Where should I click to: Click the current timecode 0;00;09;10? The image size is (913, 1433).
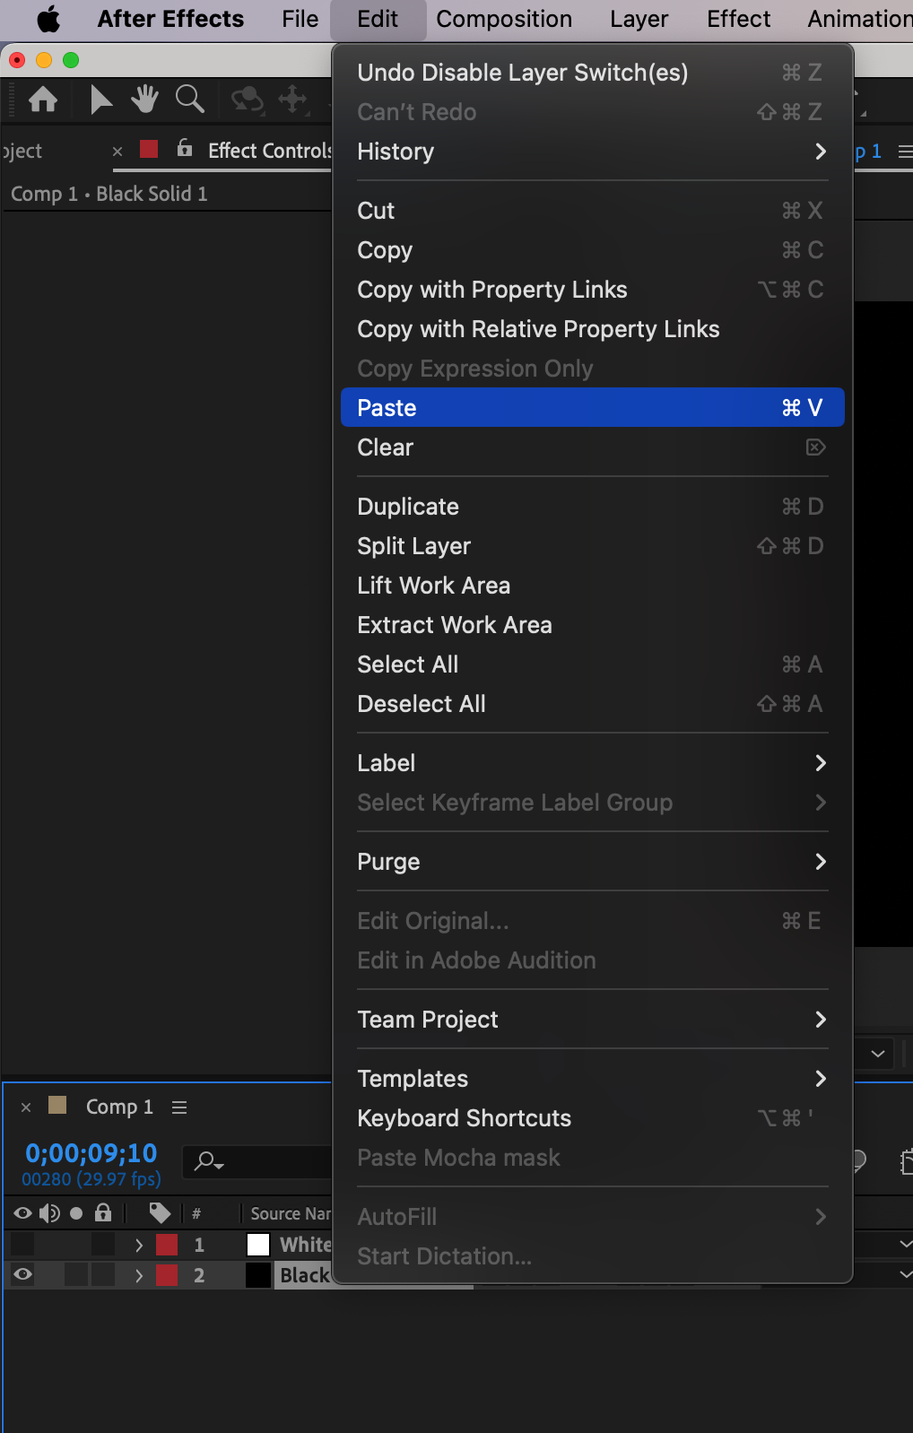pos(91,1153)
